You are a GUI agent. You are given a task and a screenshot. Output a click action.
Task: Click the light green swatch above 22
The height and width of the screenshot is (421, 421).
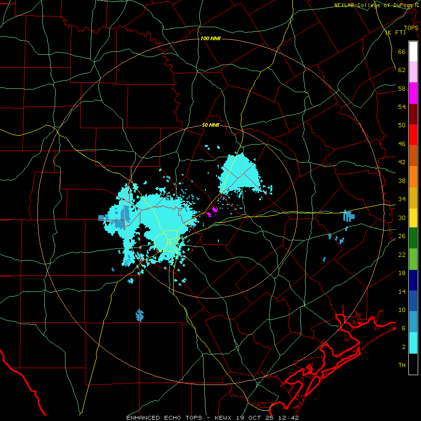click(x=413, y=259)
